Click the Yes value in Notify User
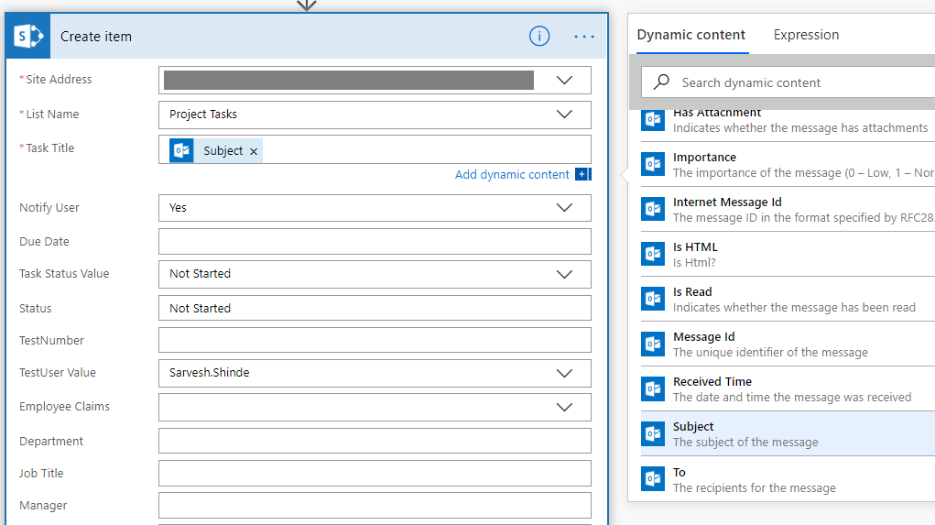The width and height of the screenshot is (935, 525). click(178, 208)
